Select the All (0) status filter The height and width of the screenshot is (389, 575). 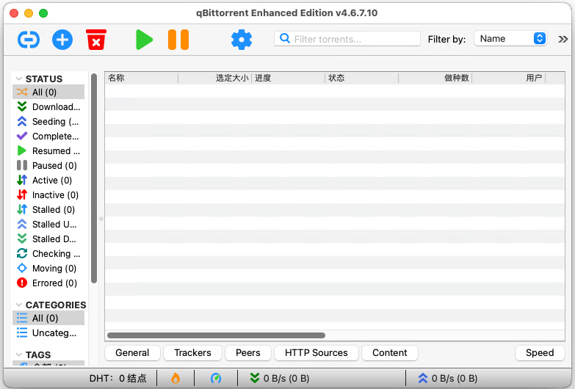click(48, 92)
